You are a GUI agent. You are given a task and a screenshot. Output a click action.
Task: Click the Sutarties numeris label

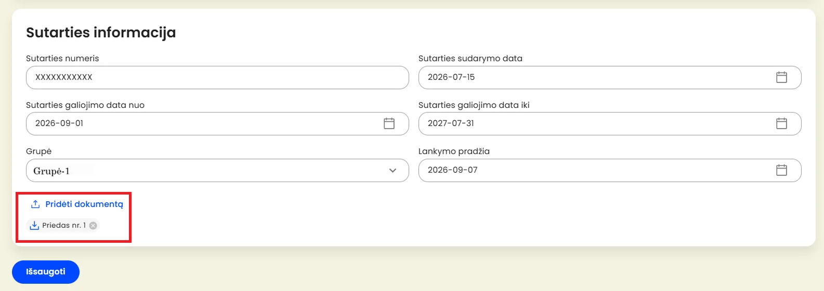click(62, 59)
